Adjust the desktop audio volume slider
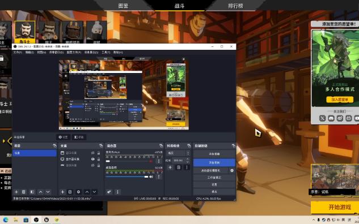The width and height of the screenshot is (359, 224). pos(127,176)
